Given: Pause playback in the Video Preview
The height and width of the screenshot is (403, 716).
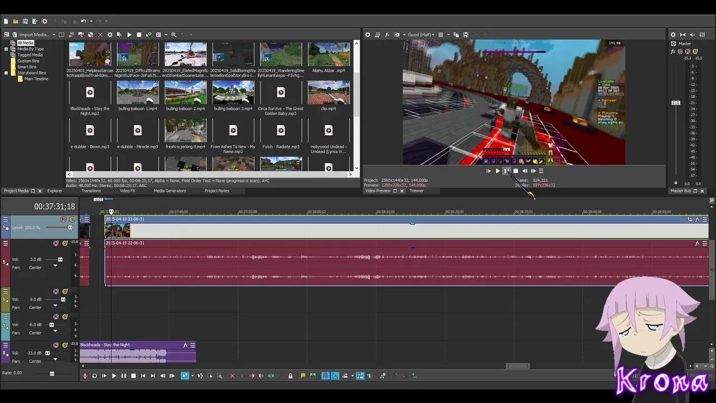Looking at the screenshot, I should [506, 171].
